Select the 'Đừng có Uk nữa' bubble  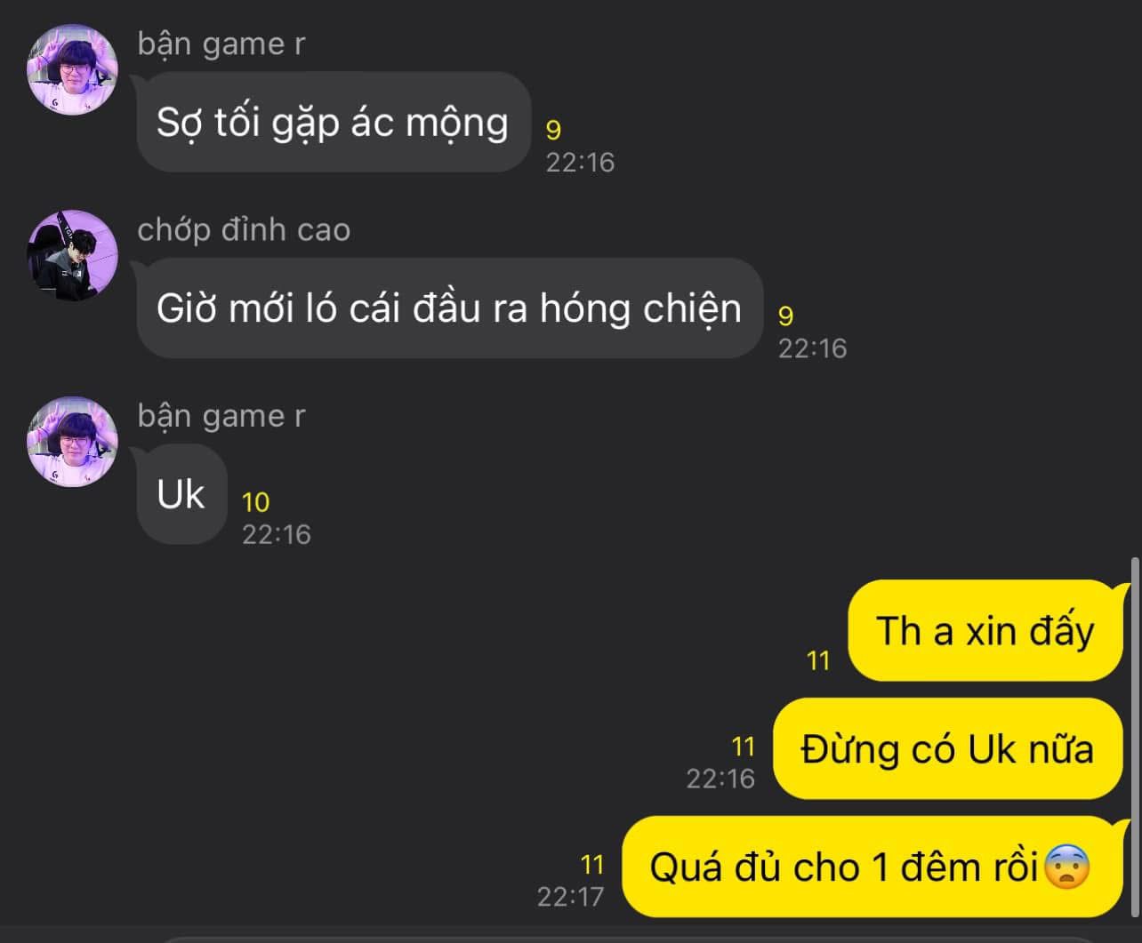948,748
